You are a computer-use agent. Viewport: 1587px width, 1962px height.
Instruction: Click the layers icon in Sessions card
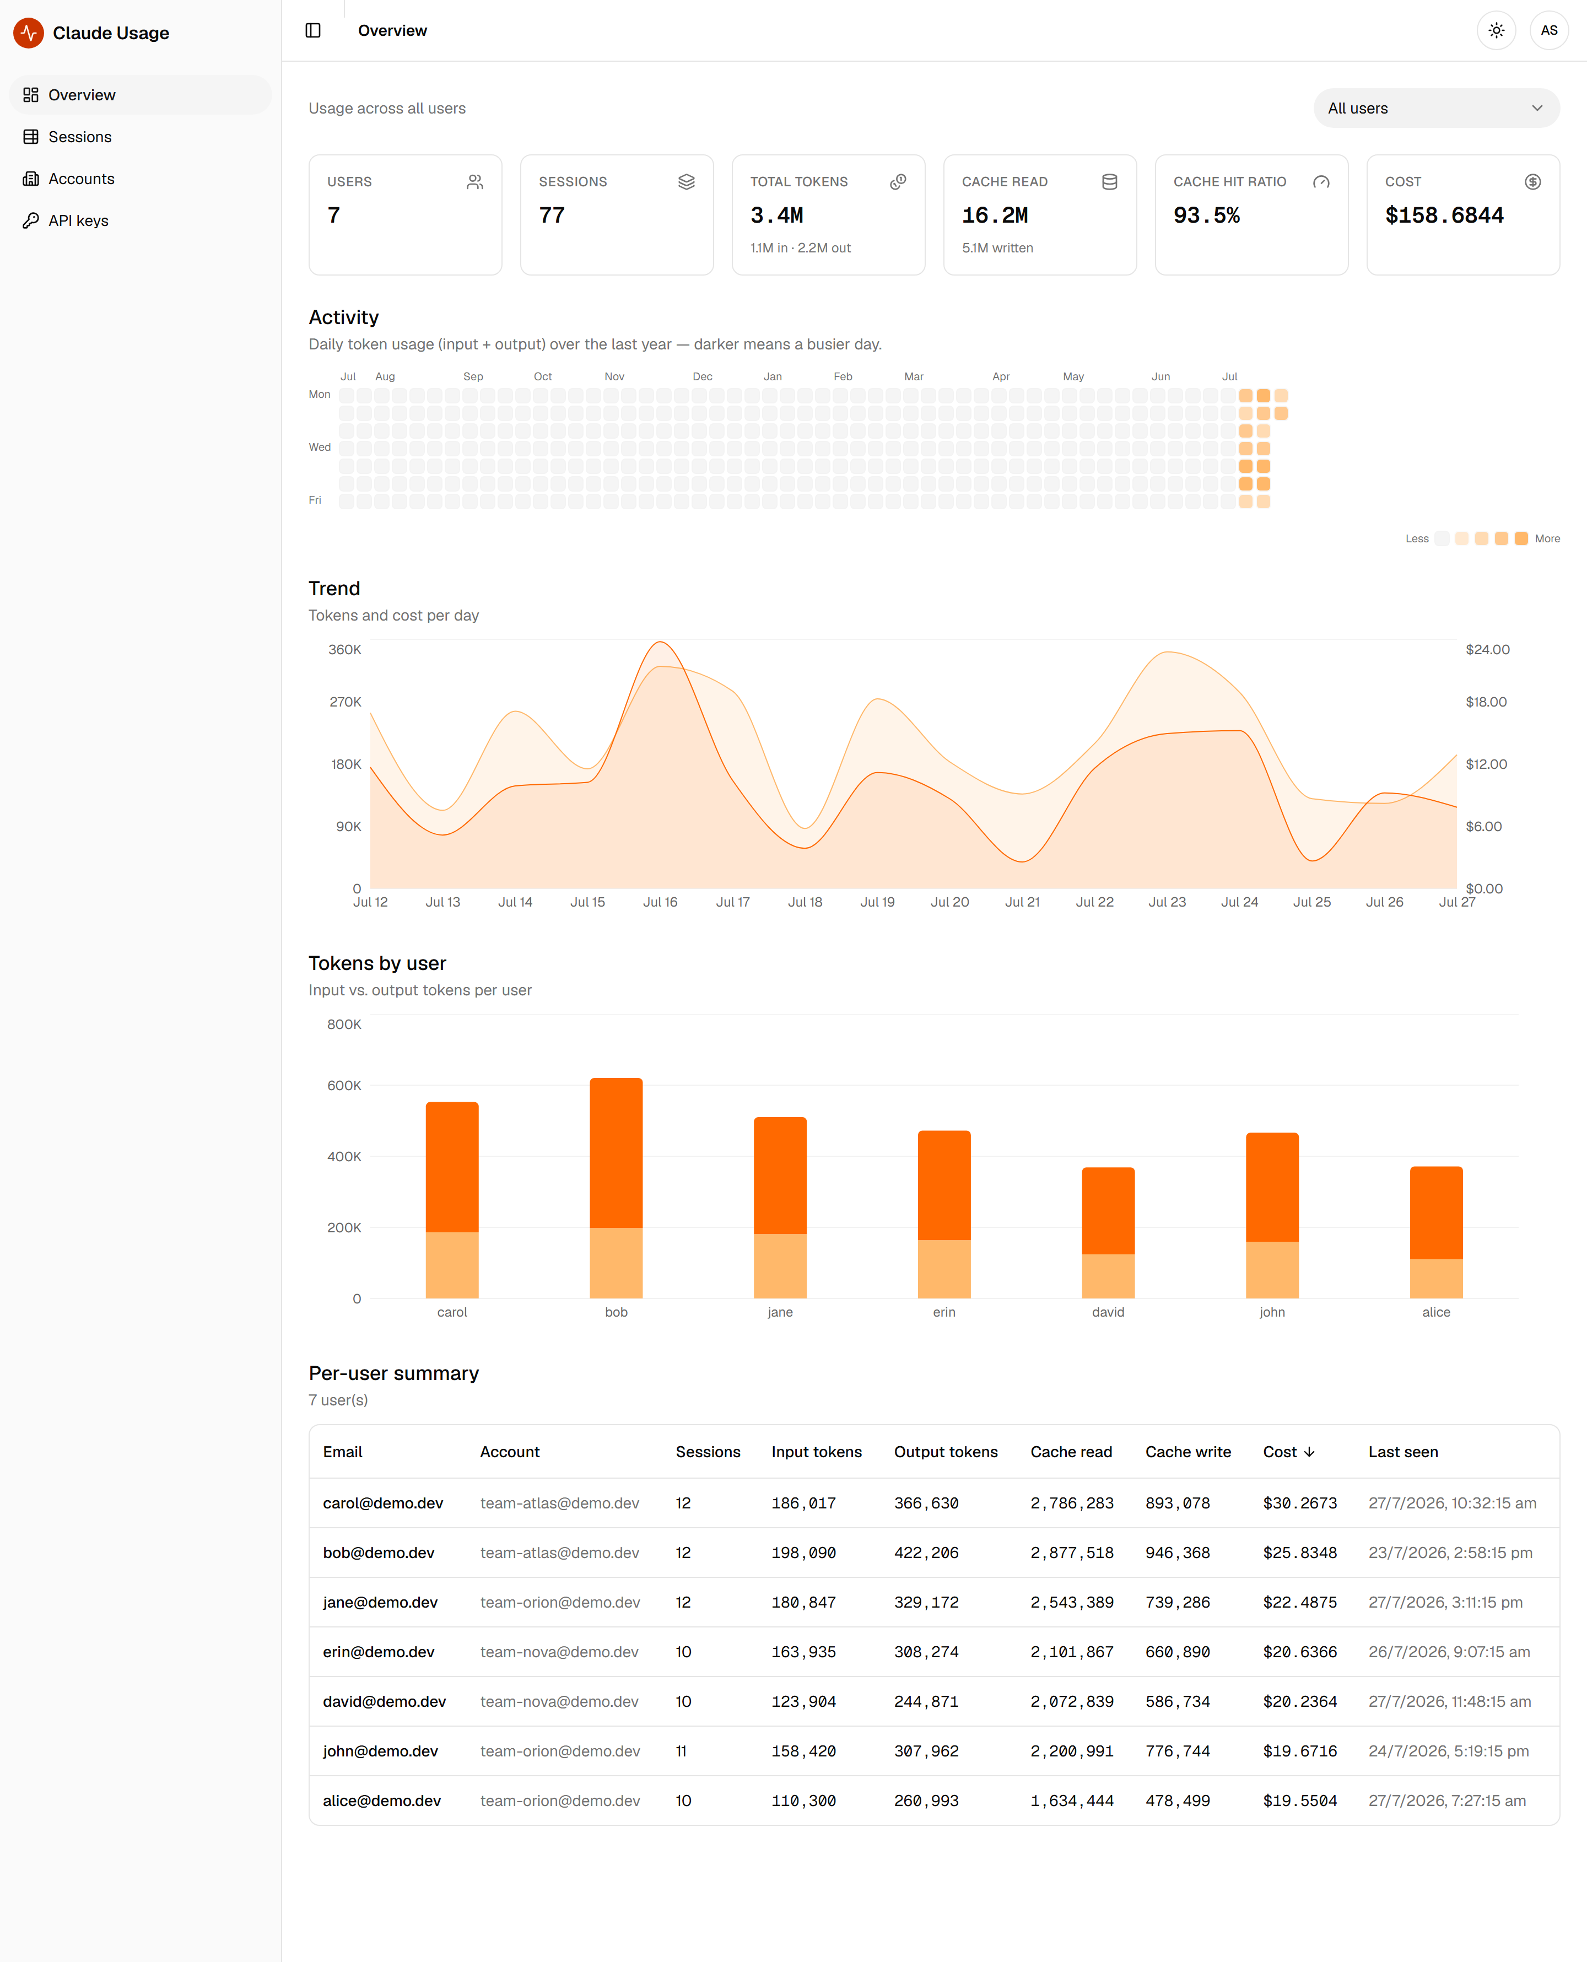point(687,183)
